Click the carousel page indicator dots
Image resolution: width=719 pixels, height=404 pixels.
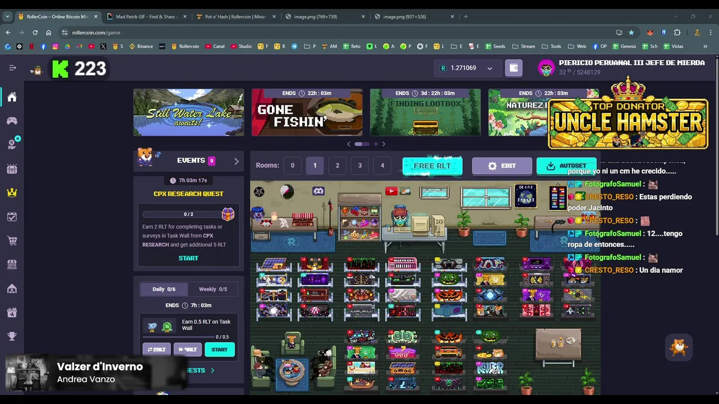pyautogui.click(x=366, y=144)
